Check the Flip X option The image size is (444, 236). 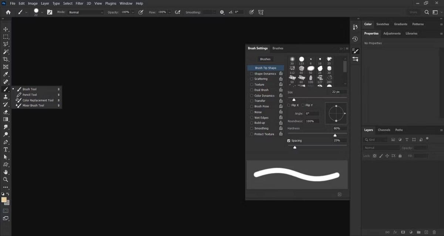pyautogui.click(x=289, y=105)
